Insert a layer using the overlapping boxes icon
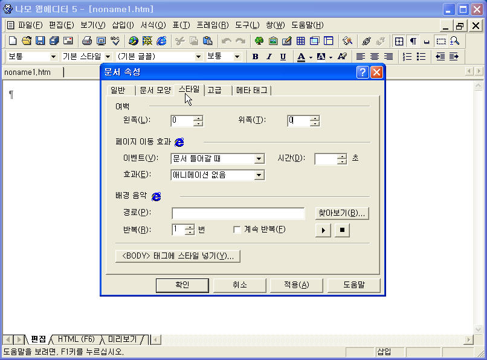 (x=314, y=40)
